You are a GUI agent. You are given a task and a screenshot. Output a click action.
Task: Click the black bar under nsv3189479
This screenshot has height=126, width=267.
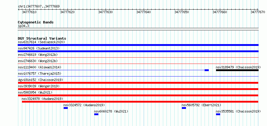click(x=237, y=70)
